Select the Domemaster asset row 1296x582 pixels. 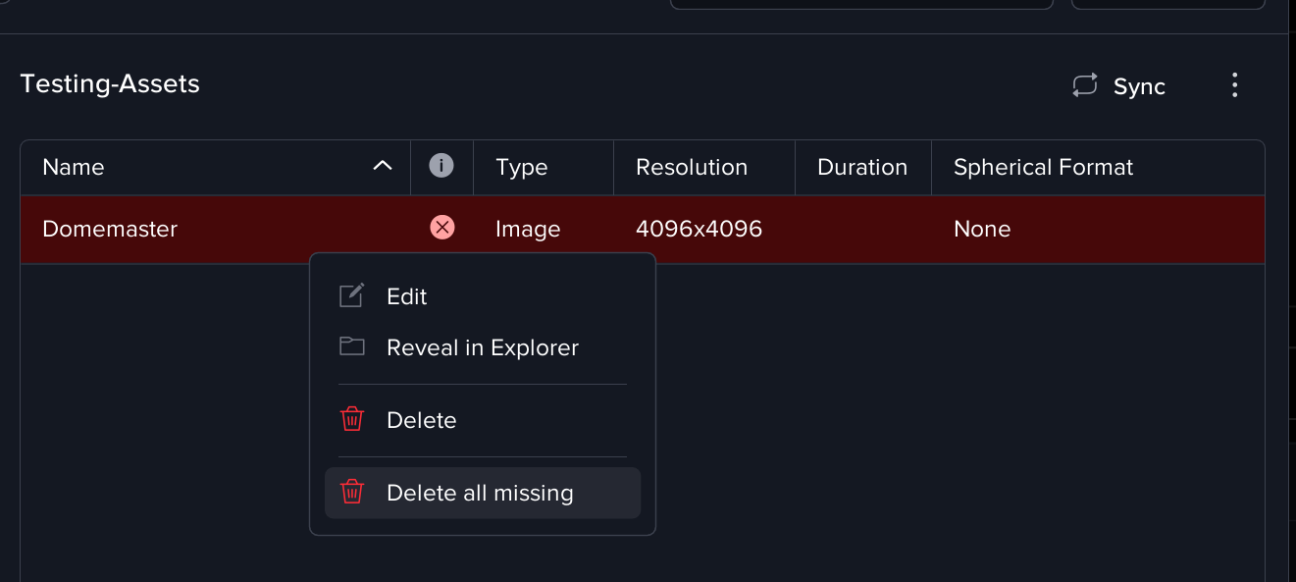pyautogui.click(x=110, y=230)
